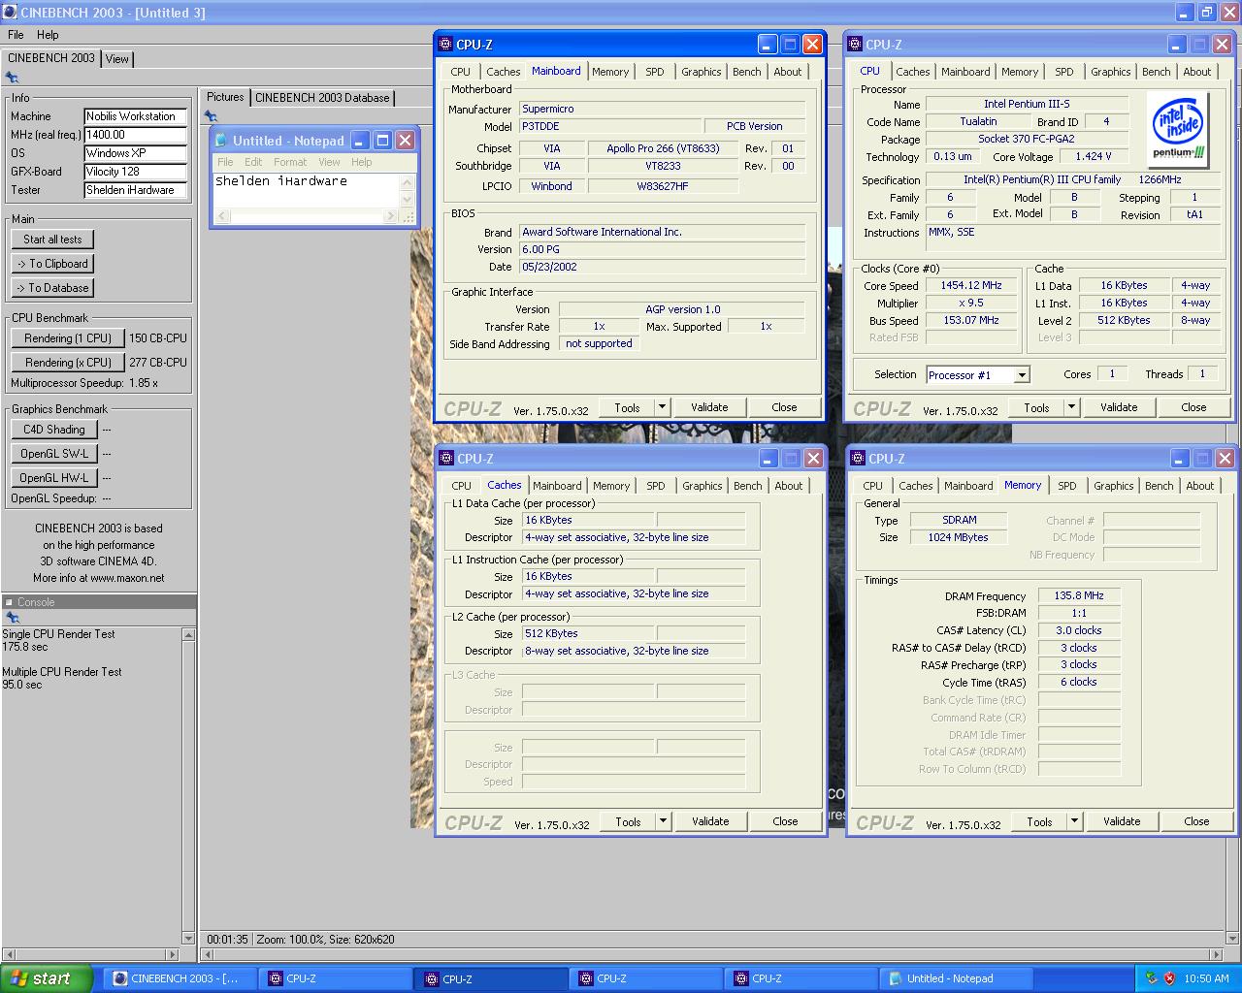Image resolution: width=1242 pixels, height=993 pixels.
Task: Open the Format menu in Notepad
Action: pos(290,162)
